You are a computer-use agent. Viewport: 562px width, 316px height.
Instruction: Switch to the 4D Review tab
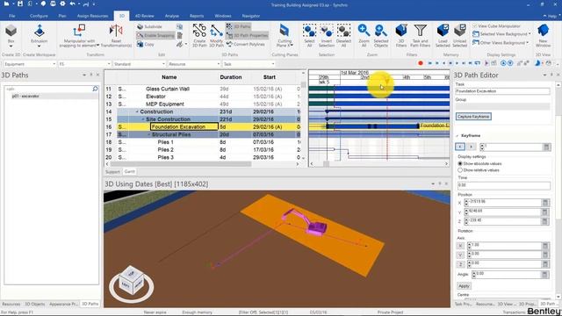(x=144, y=16)
